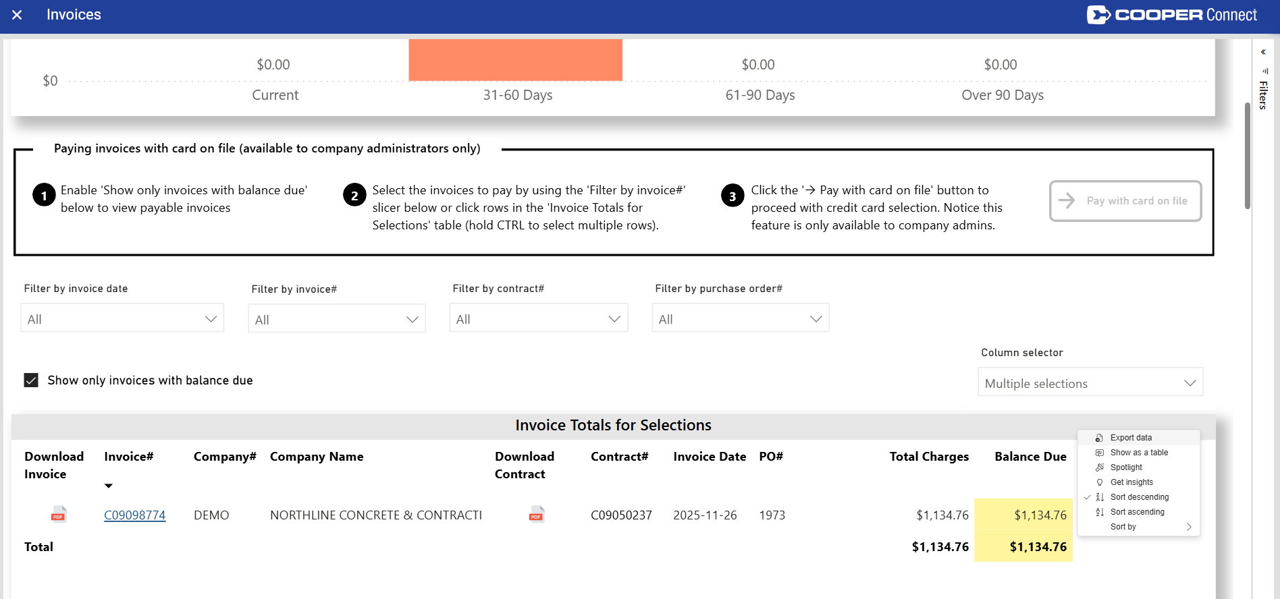1280x599 pixels.
Task: Click Pay with card on file button
Action: tap(1125, 200)
